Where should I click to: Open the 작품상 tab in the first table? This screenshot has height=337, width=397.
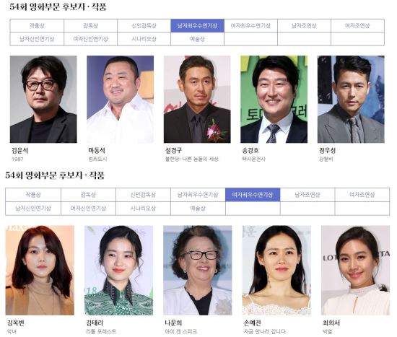tap(37, 25)
